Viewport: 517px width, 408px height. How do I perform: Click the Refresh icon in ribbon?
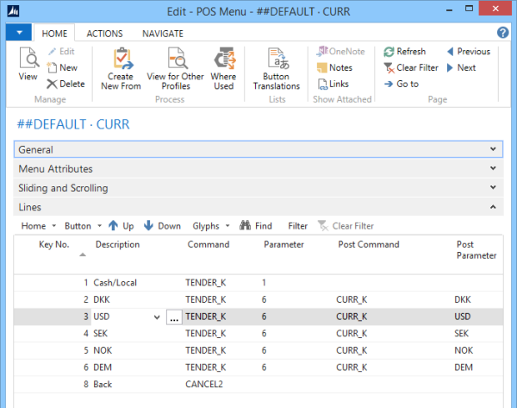404,52
